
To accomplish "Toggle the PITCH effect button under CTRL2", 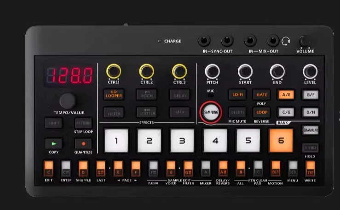I will [147, 94].
